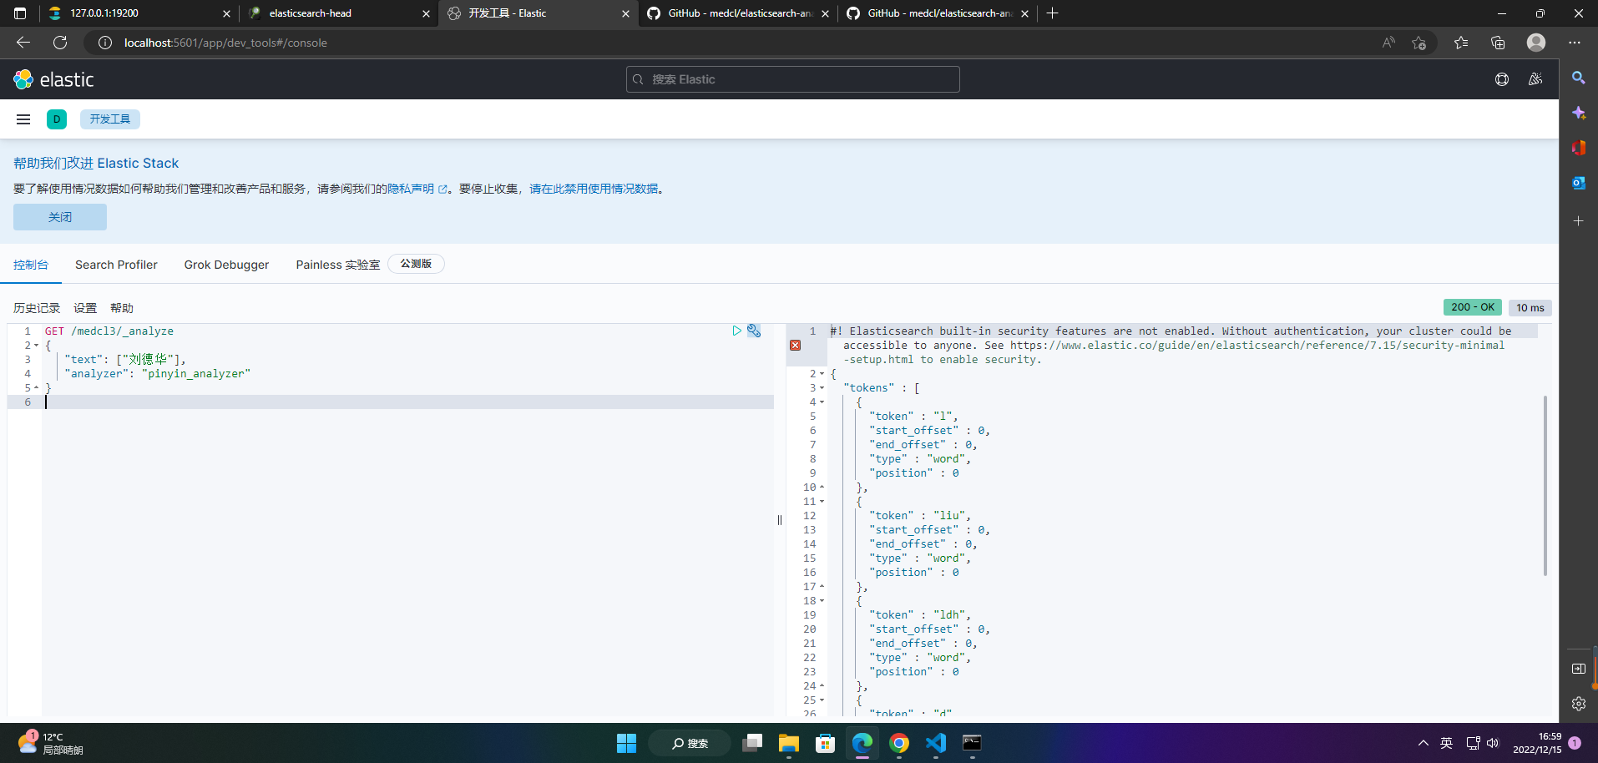Open the Kibana hamburger navigation menu
Viewport: 1598px width, 763px height.
click(x=23, y=119)
